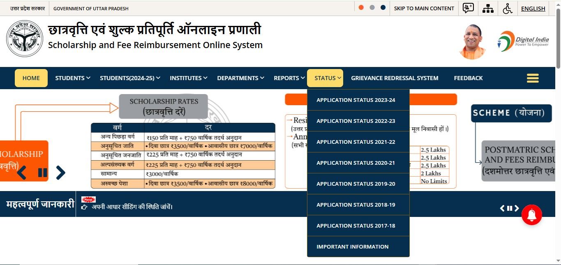Click the Digital India logo

(x=523, y=41)
